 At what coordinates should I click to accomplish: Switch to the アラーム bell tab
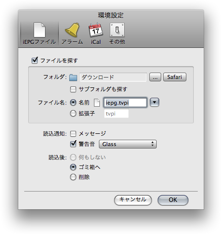72,34
